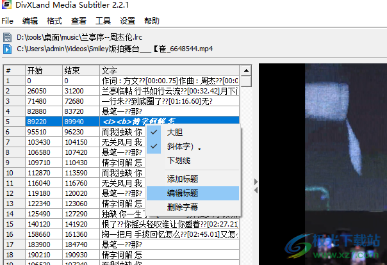Choose 删除字幕 in the context menu
Image resolution: width=387 pixels, height=265 pixels.
[193, 207]
